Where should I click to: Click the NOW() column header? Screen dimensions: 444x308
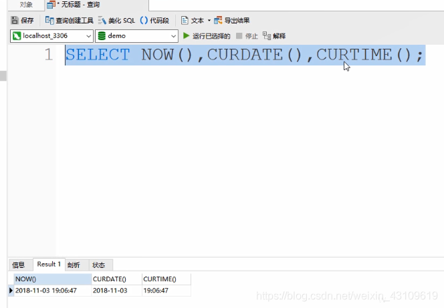pos(53,279)
